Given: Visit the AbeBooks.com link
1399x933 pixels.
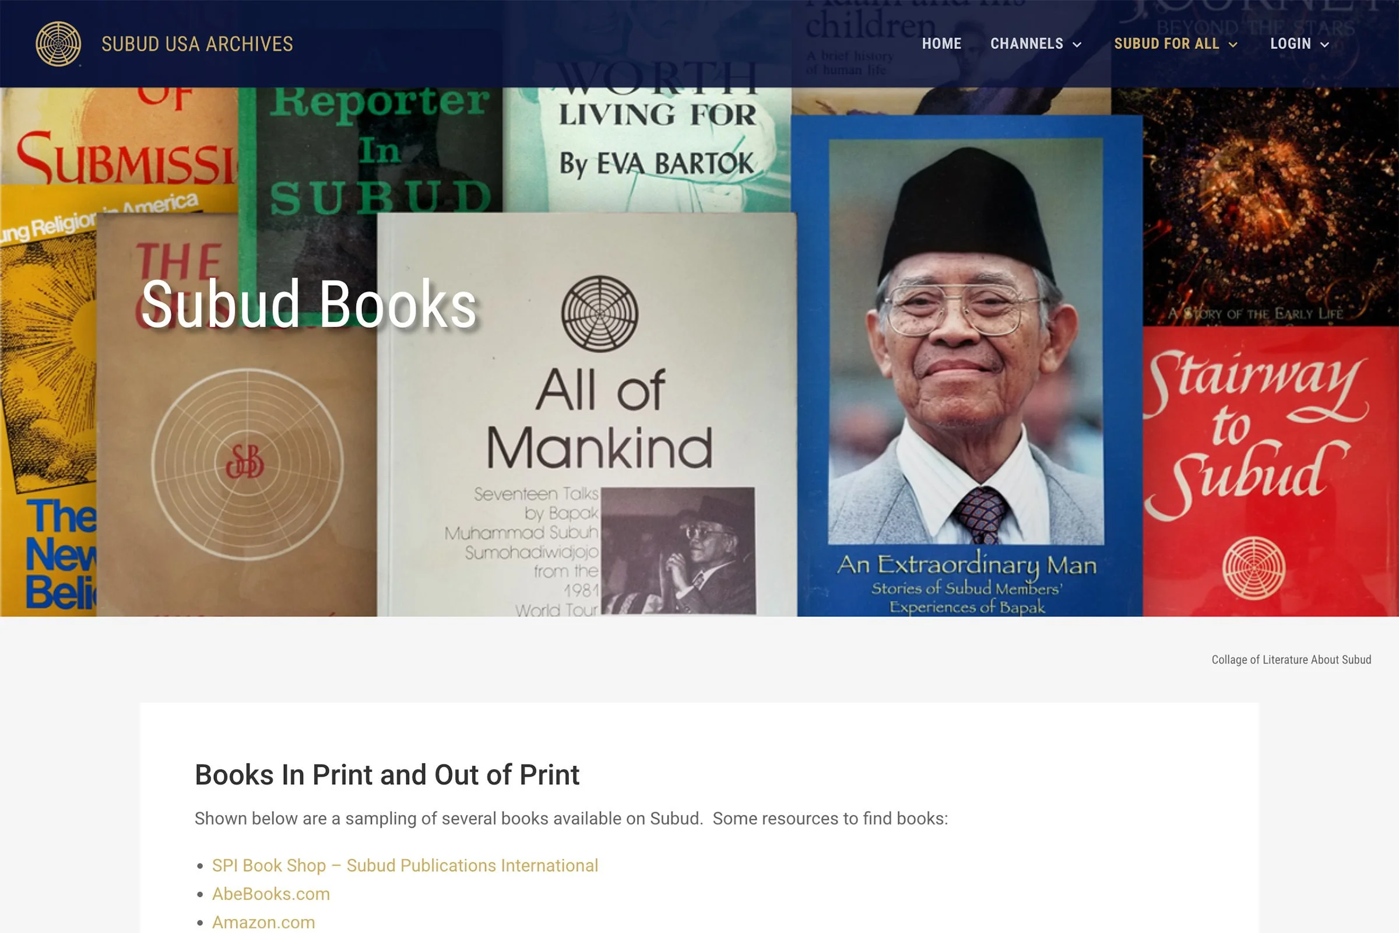Looking at the screenshot, I should click(270, 894).
